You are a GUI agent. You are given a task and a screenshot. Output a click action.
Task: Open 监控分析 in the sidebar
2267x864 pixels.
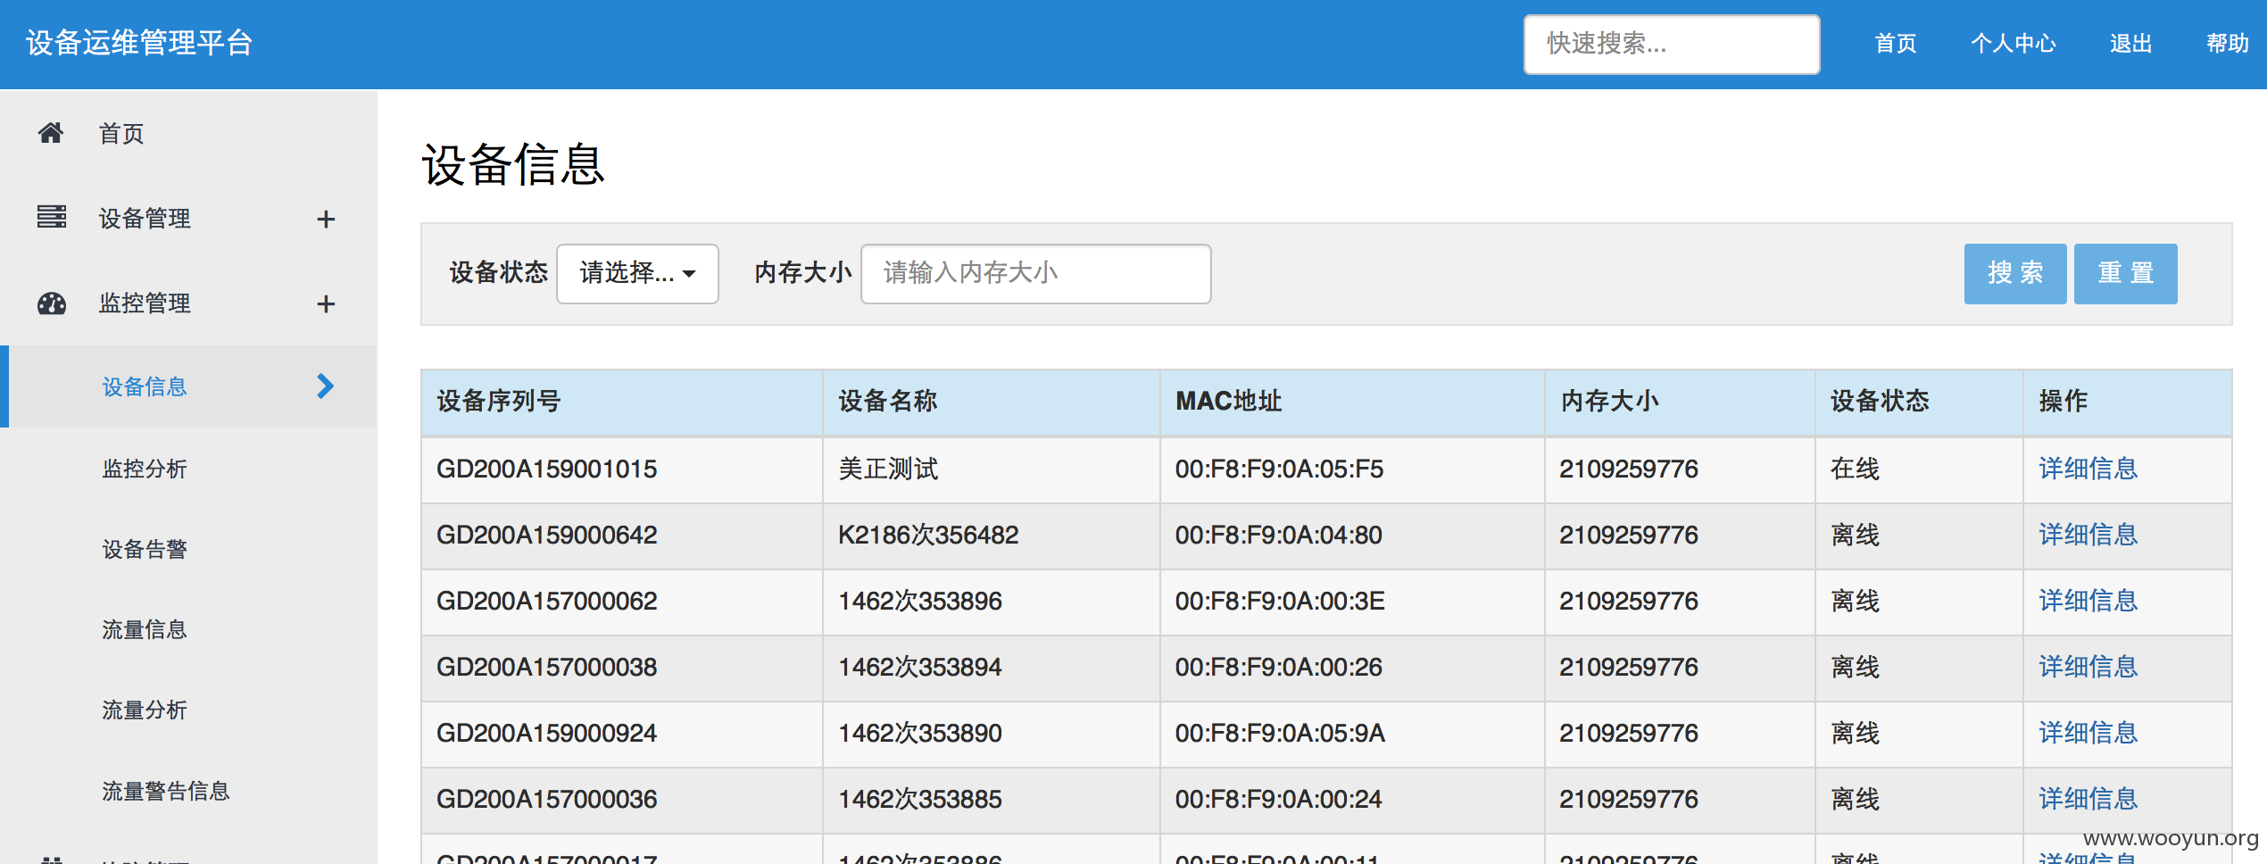pyautogui.click(x=145, y=469)
